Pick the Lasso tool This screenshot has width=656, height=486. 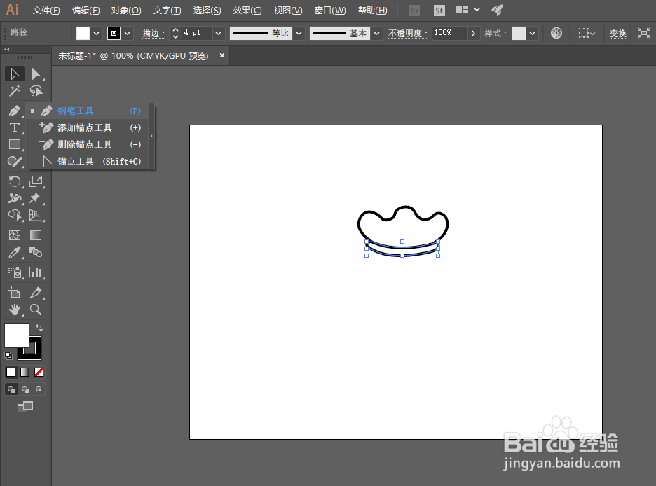36,90
